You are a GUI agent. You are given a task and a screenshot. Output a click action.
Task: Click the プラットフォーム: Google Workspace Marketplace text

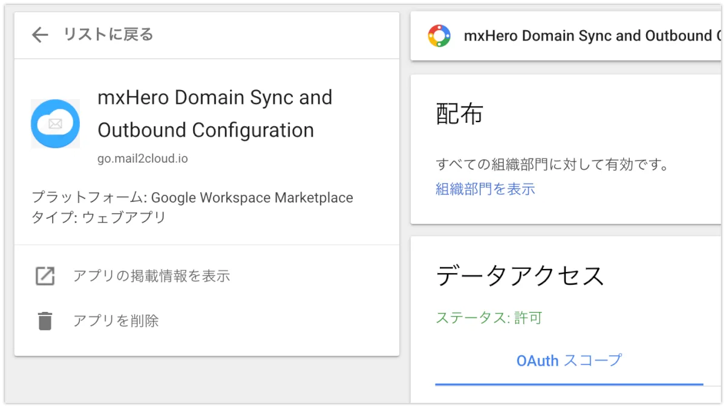tap(192, 198)
